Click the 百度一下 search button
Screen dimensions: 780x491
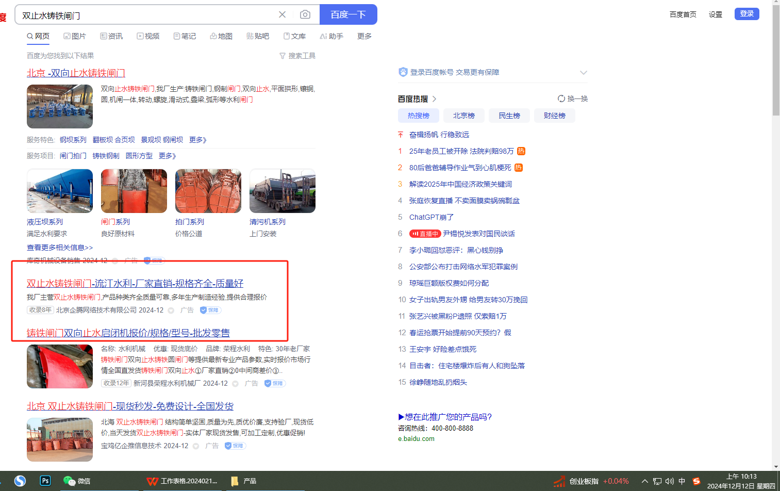pos(348,14)
